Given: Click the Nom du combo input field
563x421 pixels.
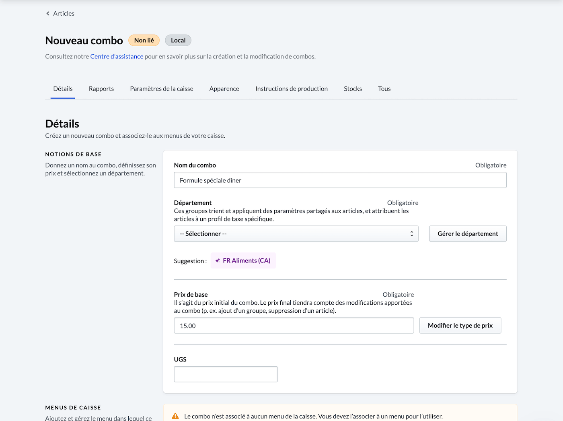Looking at the screenshot, I should (x=340, y=180).
